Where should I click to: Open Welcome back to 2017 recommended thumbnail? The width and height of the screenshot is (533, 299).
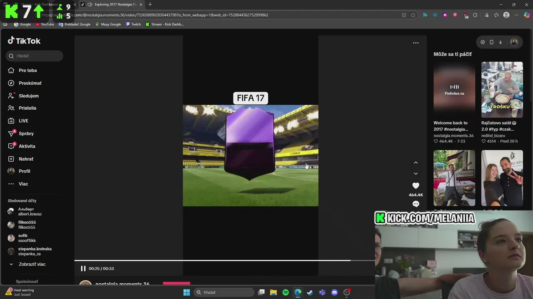pyautogui.click(x=454, y=90)
